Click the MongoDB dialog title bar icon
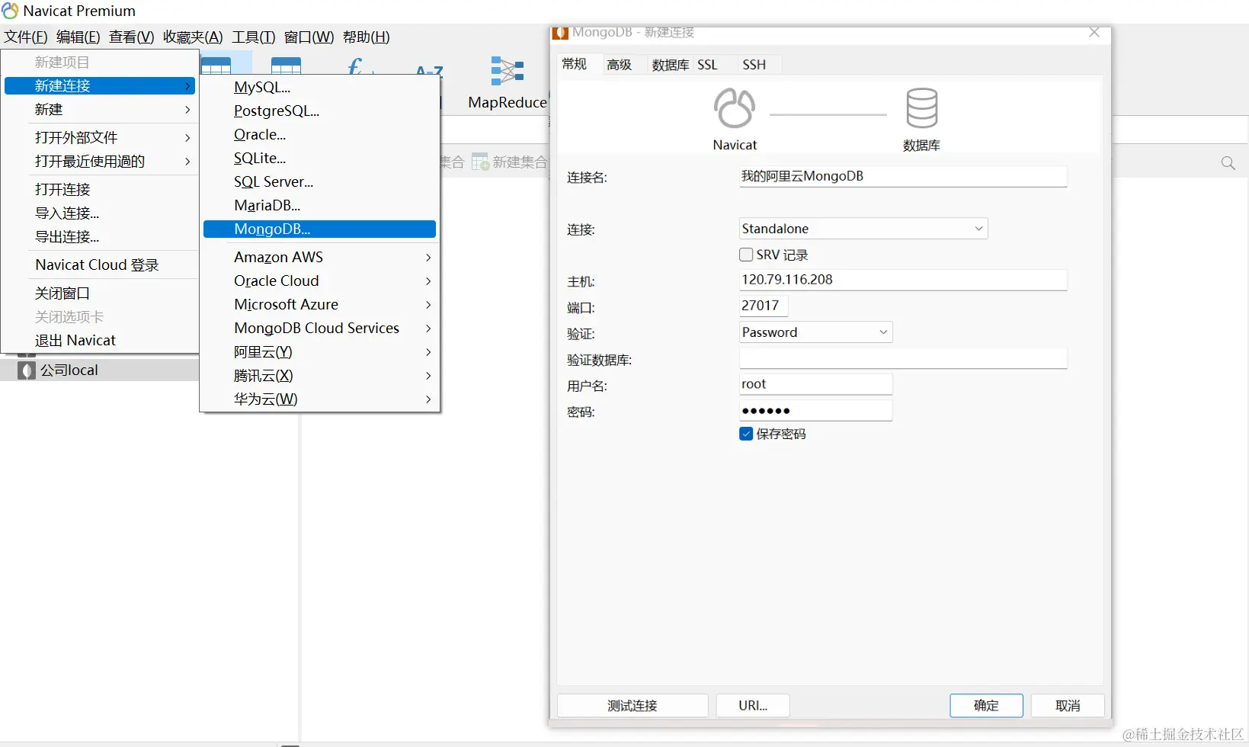 [561, 33]
